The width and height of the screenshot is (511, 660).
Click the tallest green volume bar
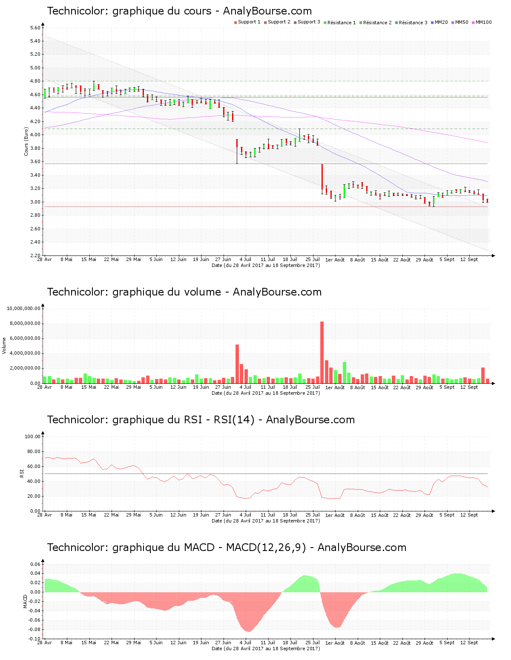pyautogui.click(x=344, y=373)
